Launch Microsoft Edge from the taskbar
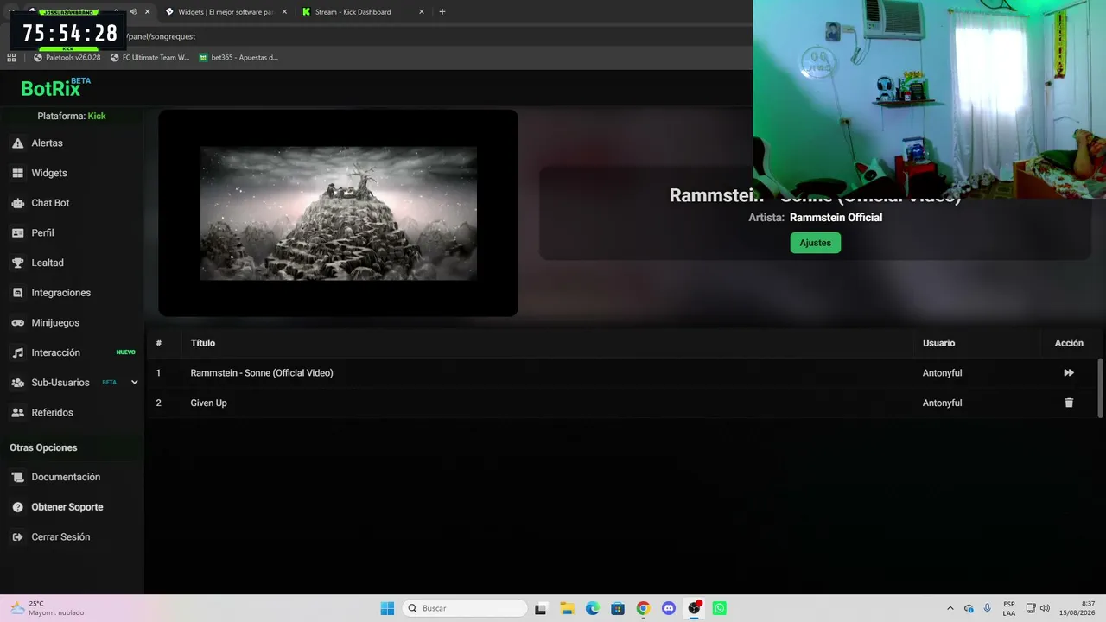 [593, 608]
